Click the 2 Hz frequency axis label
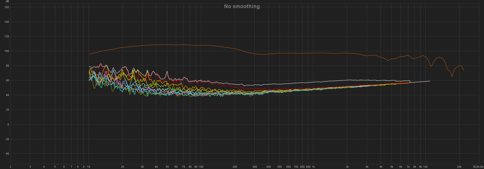The image size is (484, 169). (x=10, y=167)
